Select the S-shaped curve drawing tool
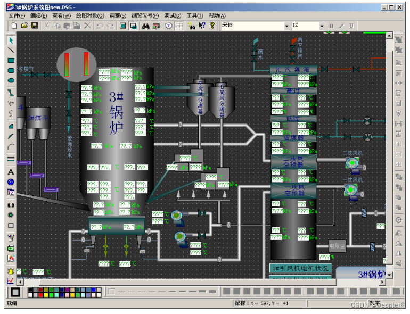This screenshot has width=410, height=314. coord(11,113)
